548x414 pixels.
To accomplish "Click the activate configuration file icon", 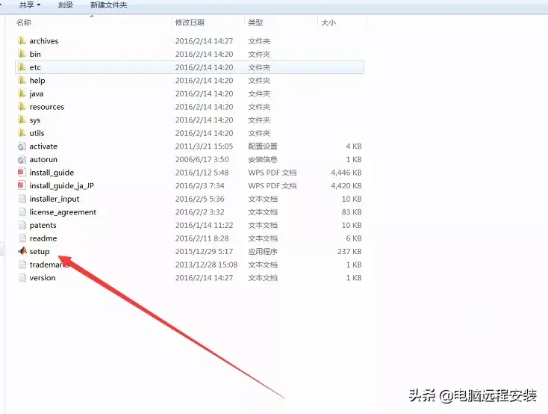I will (22, 146).
